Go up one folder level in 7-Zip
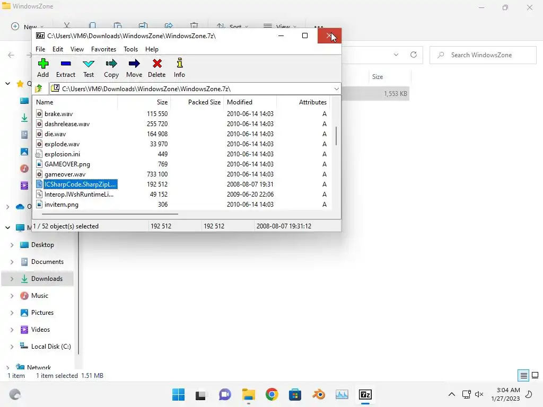 [x=39, y=89]
